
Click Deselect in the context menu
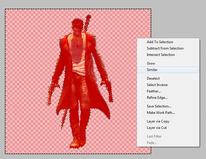pyautogui.click(x=168, y=78)
